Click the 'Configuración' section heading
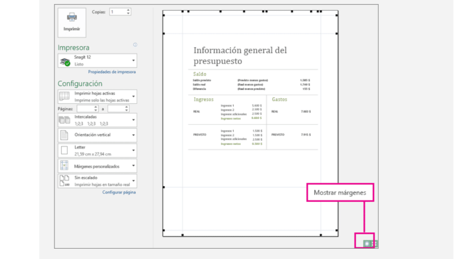460x259 pixels. click(80, 83)
